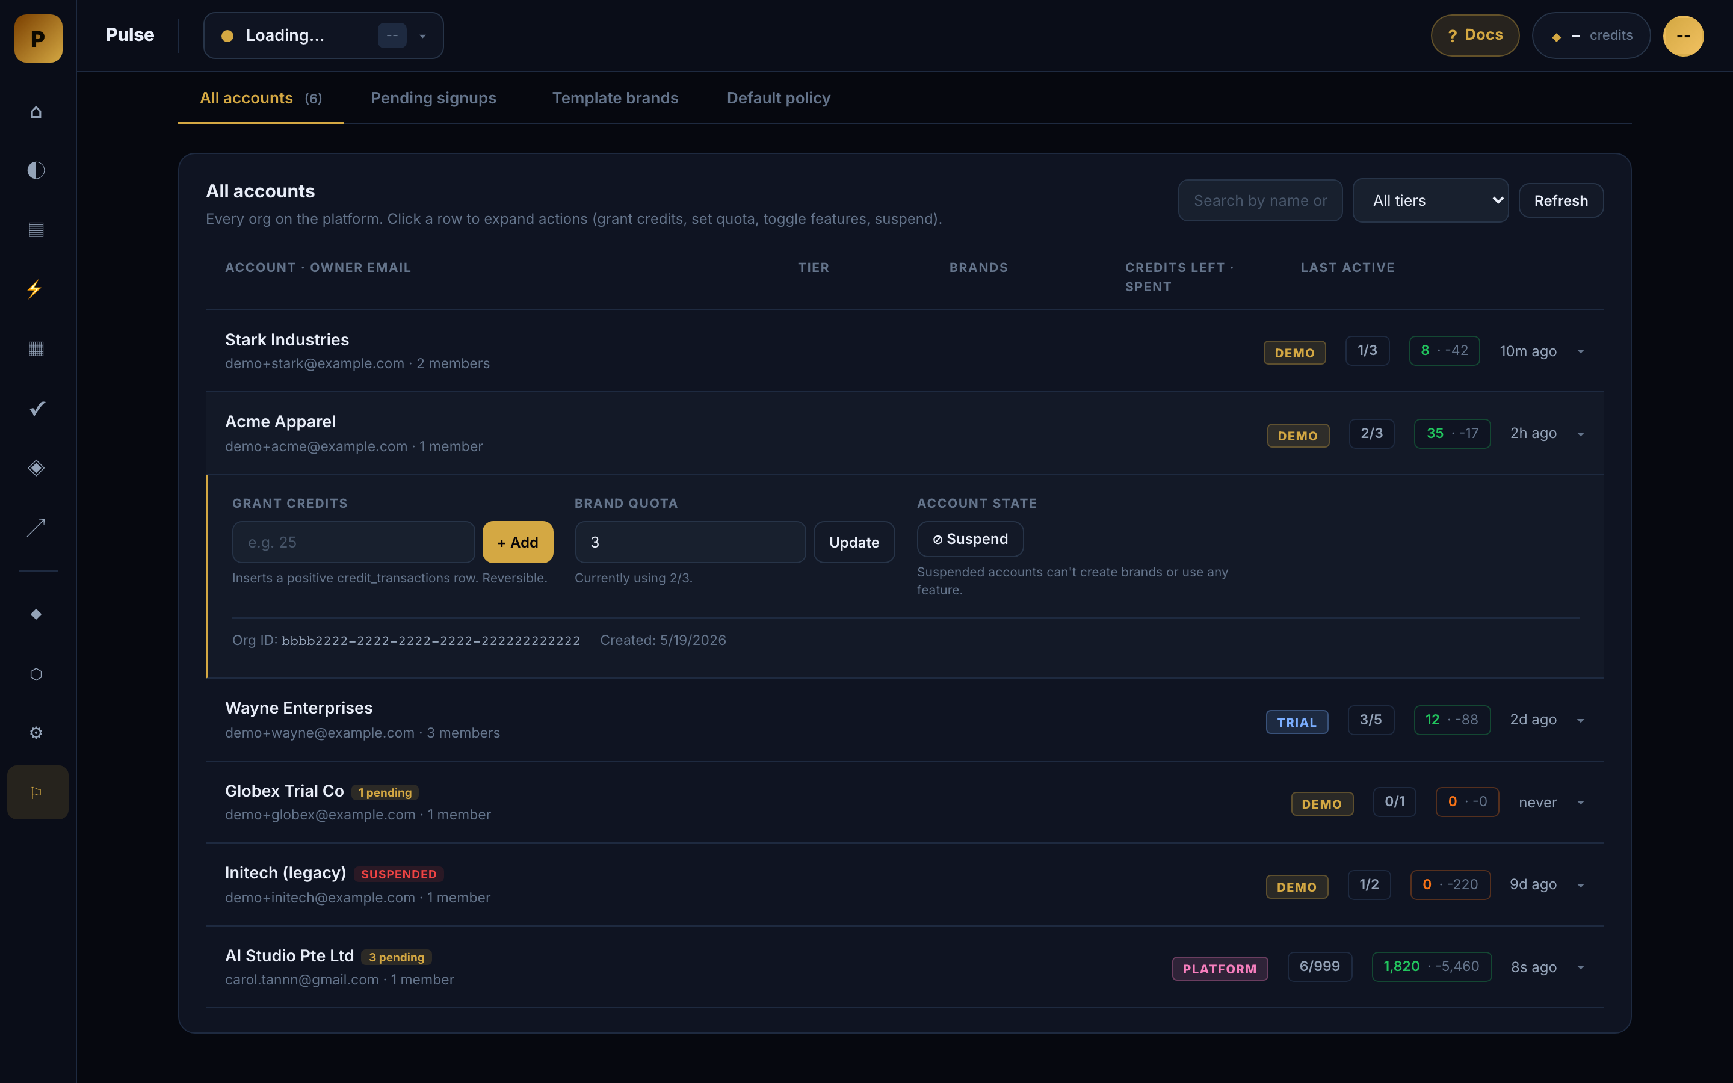Collapse the Acme Apparel row chevron
1733x1083 pixels.
(x=1581, y=434)
